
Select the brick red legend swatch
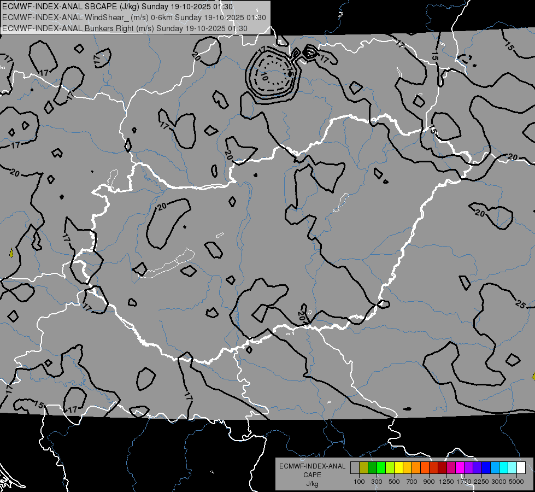point(434,468)
